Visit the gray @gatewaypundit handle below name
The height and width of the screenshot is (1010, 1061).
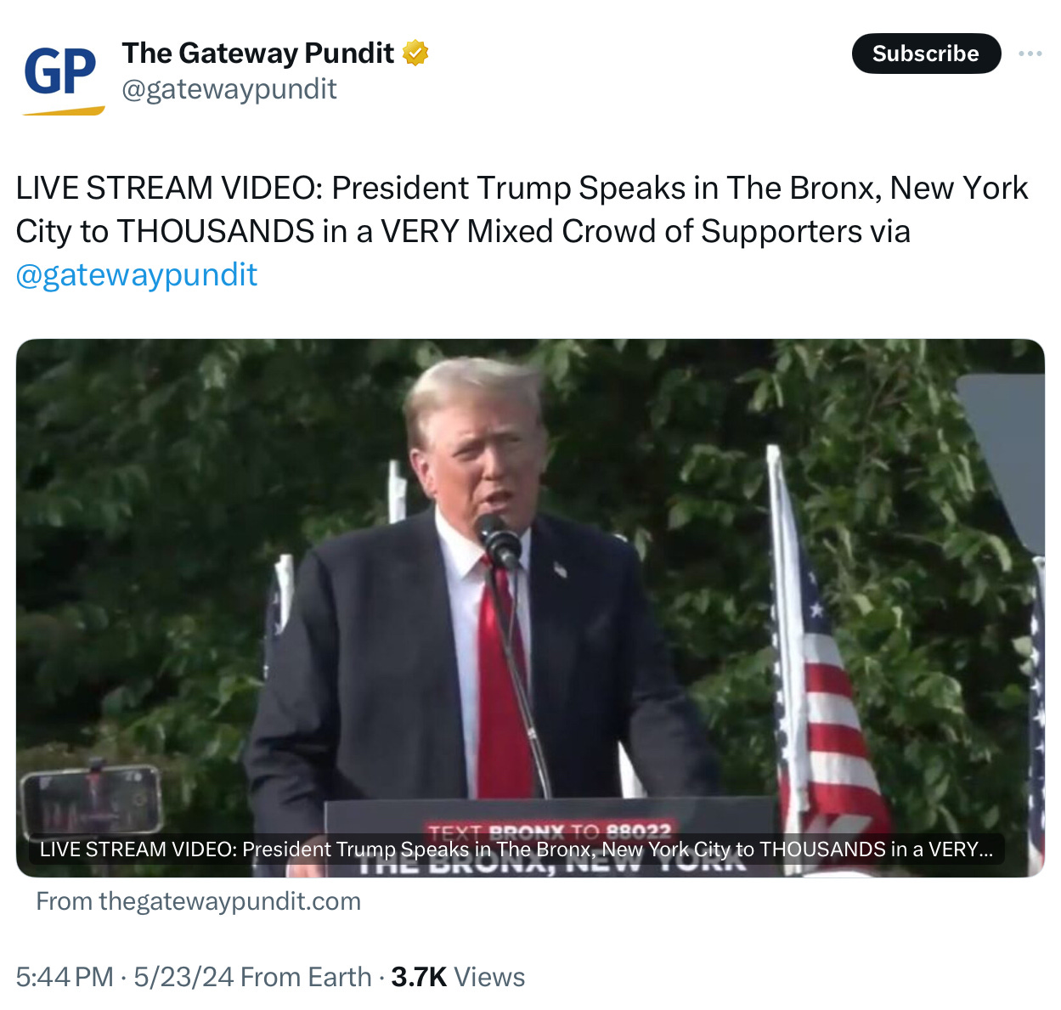[x=229, y=89]
